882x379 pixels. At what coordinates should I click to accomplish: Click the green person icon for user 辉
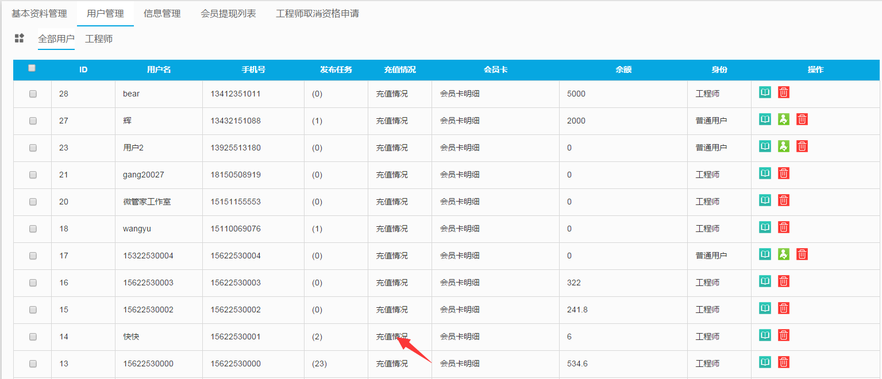(784, 119)
